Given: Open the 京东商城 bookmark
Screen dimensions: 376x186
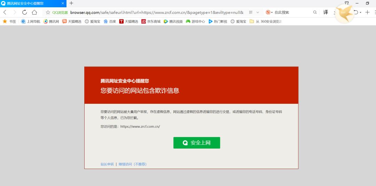Looking at the screenshot, I should [151, 21].
